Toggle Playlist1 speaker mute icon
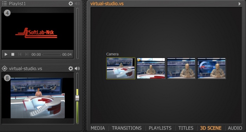 (77, 4)
